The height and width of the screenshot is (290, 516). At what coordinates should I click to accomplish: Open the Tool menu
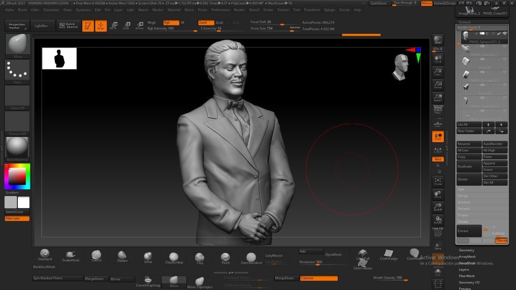coord(296,10)
